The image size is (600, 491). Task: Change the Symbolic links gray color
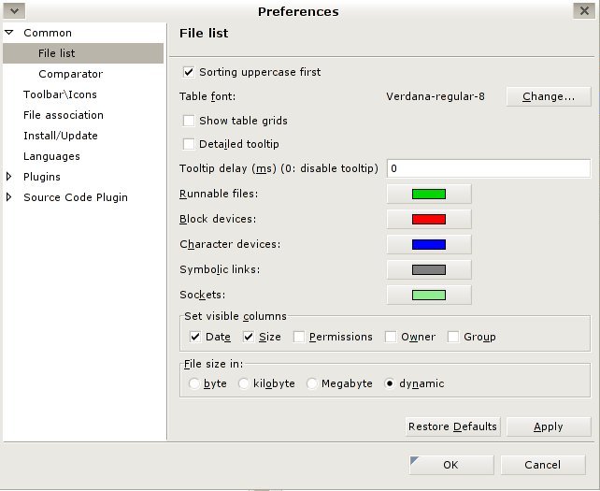pyautogui.click(x=429, y=269)
